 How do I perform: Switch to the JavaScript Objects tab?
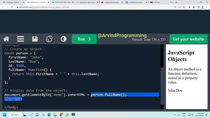pos(12,2)
